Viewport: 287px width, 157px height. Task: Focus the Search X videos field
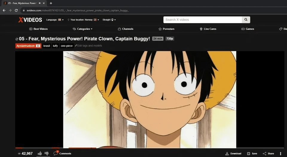pyautogui.click(x=203, y=20)
